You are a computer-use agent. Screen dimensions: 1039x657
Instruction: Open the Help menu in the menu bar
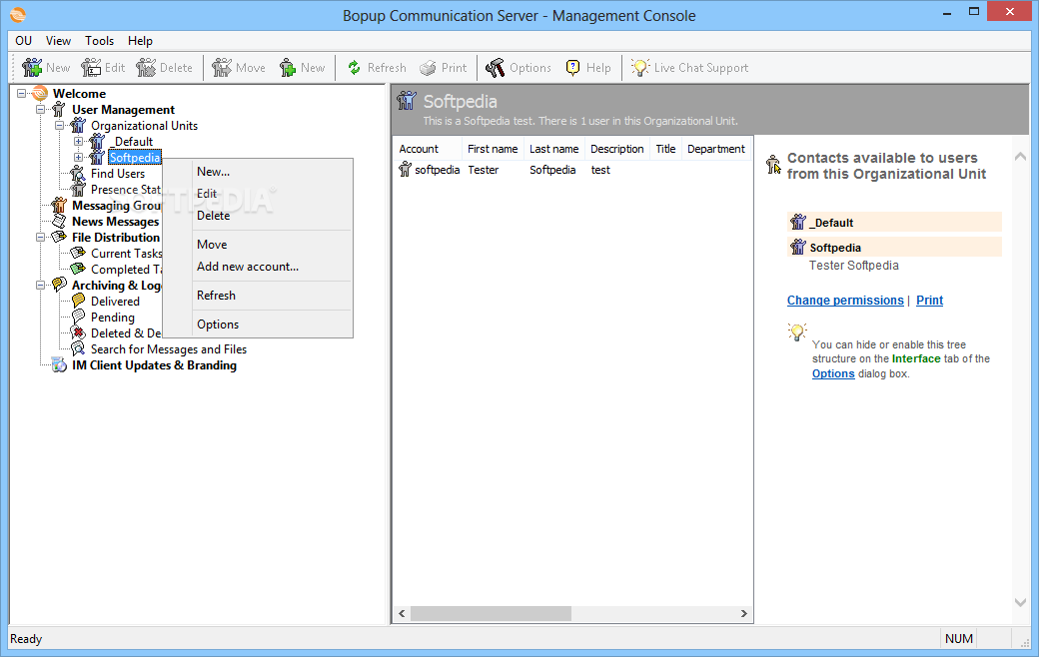pos(141,40)
